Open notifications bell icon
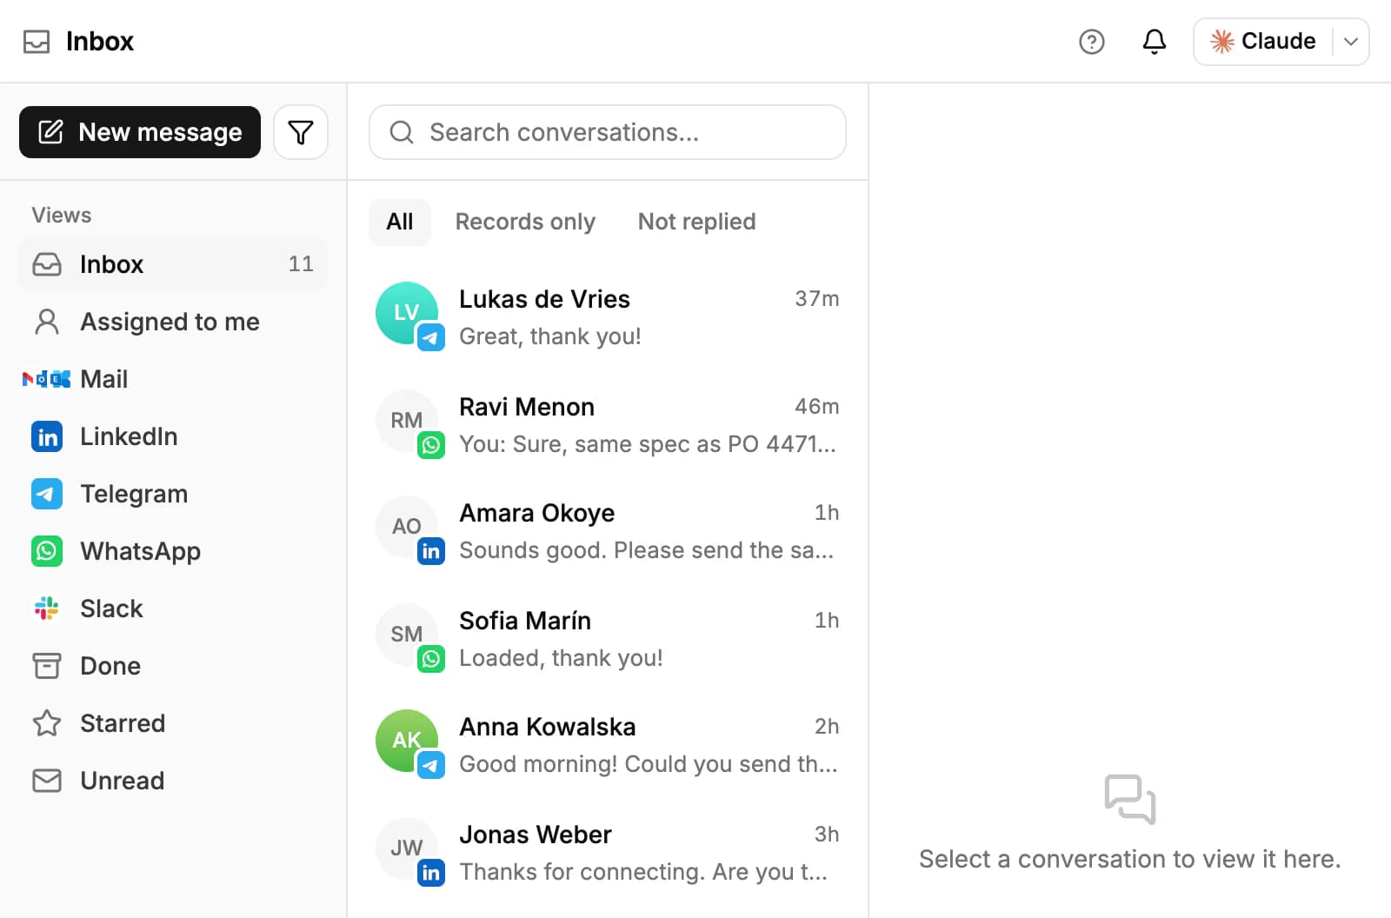 click(x=1154, y=42)
